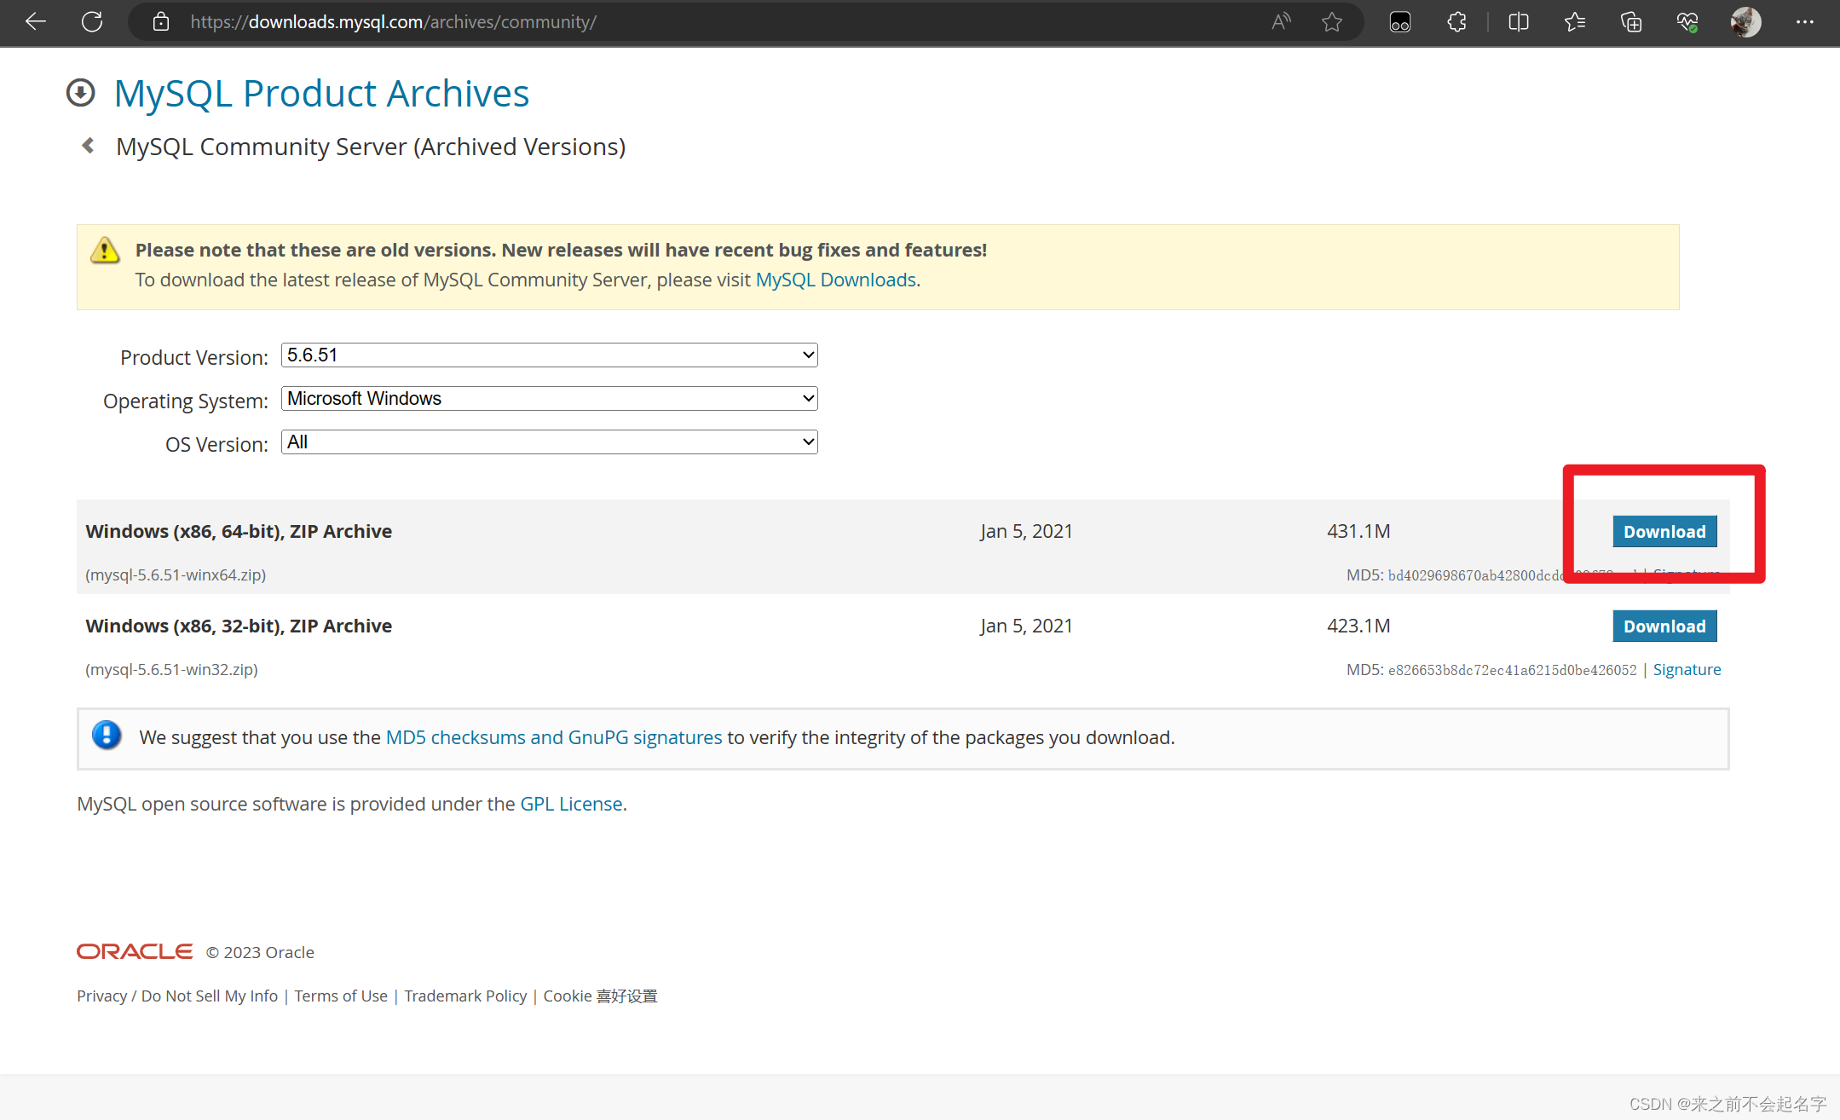Reload the page with the refresh icon
This screenshot has height=1120, width=1840.
point(92,22)
